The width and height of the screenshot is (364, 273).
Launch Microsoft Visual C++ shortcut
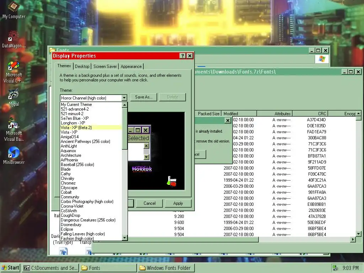coord(14,71)
